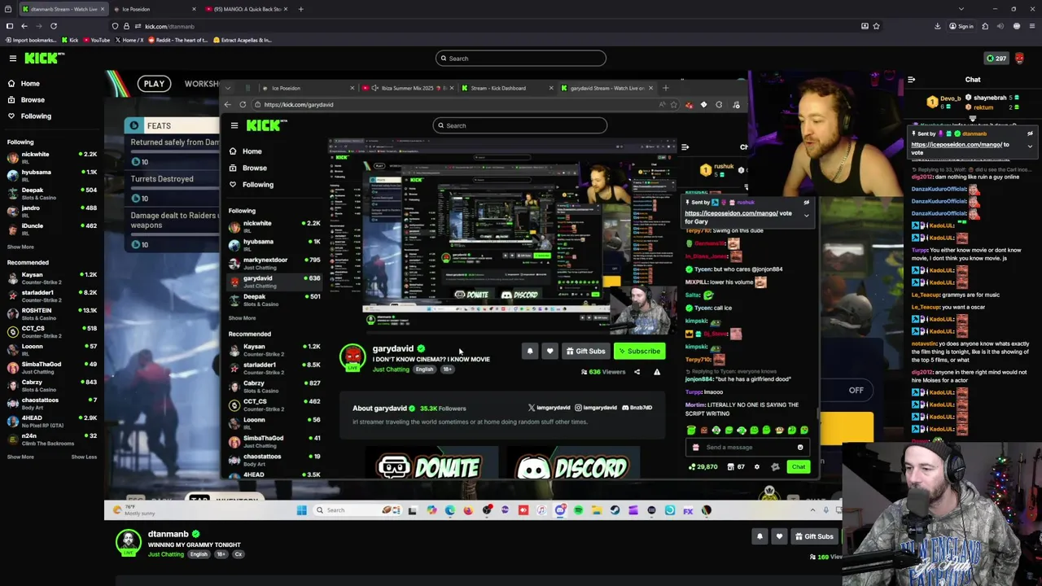Unpin the pinned chat message

pos(1030,133)
